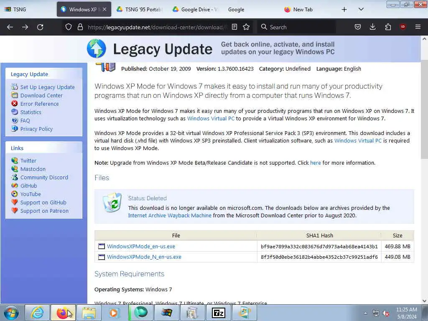Click the page vertical scrollbar thumb
This screenshot has width=428, height=321.
tap(424, 109)
